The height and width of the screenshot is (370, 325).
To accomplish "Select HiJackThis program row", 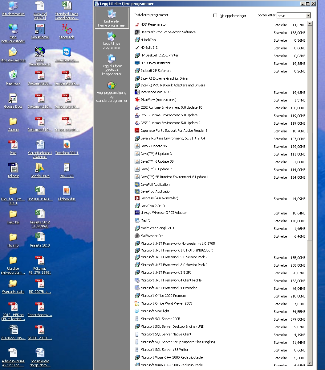I will [221, 40].
